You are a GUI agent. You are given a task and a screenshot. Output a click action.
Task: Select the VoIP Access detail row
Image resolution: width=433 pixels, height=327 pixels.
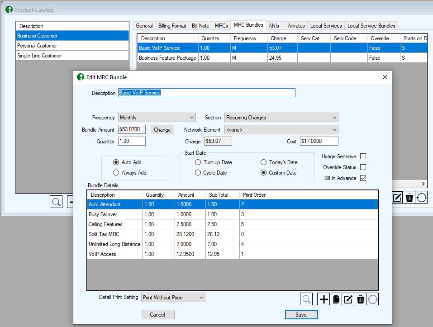click(x=232, y=254)
